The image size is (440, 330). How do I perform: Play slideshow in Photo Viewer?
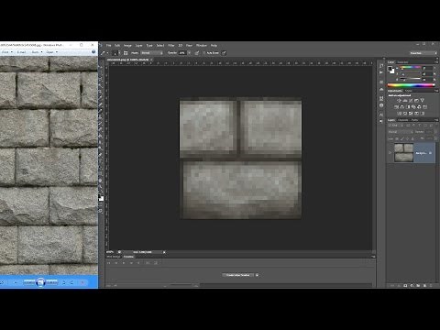pos(40,282)
